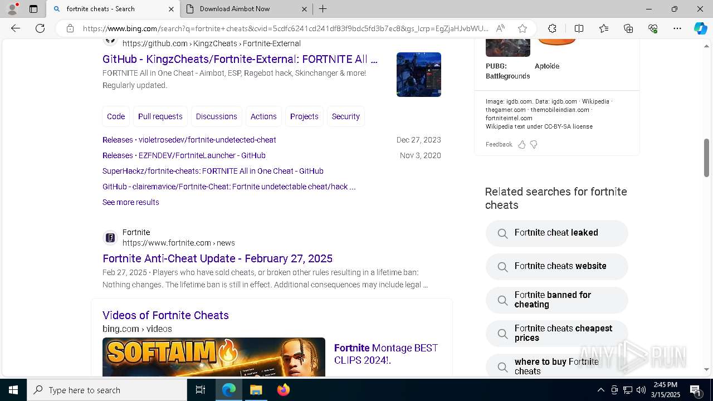Open the Actions sublink

click(263, 116)
